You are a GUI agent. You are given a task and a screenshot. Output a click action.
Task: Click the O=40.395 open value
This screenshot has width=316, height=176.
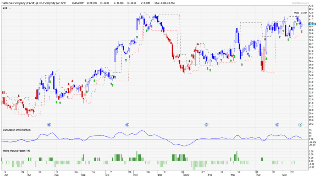[x=92, y=3]
